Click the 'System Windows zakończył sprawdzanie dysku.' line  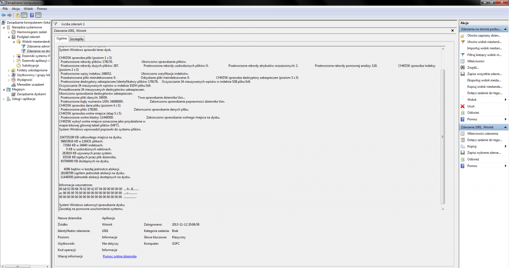click(92, 205)
